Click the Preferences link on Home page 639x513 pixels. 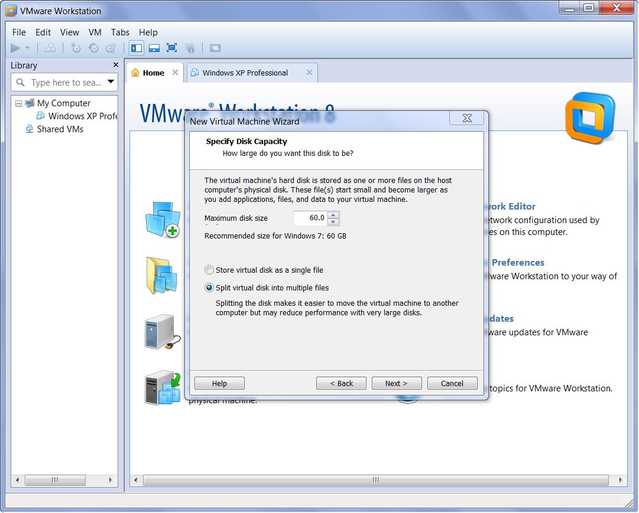518,262
